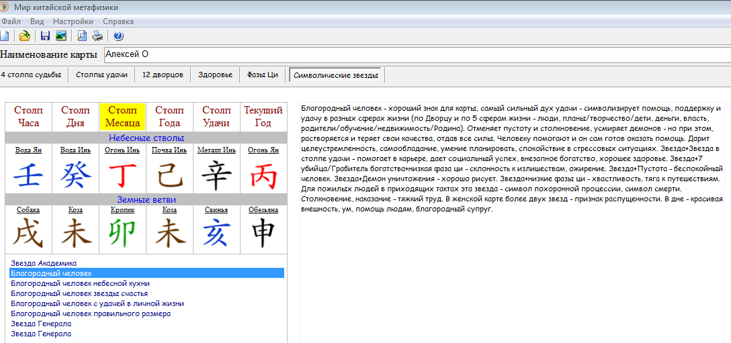Select Звезда Академика in the star list
This screenshot has width=731, height=343.
point(44,263)
